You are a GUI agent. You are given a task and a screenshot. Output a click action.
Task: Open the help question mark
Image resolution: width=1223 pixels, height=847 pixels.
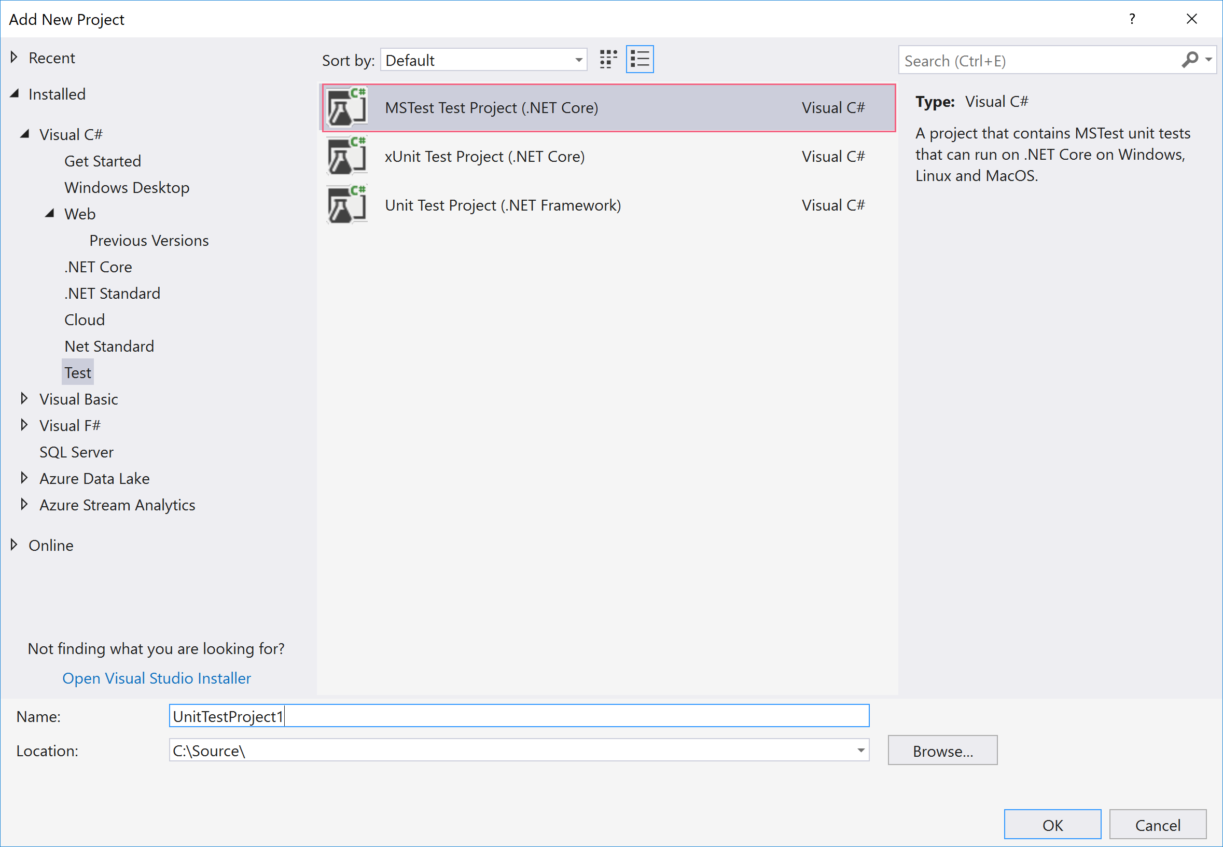coord(1132,19)
